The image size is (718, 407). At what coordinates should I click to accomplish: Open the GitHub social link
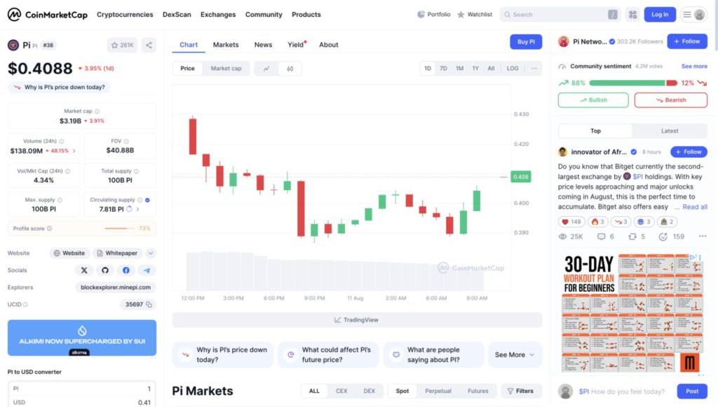105,270
